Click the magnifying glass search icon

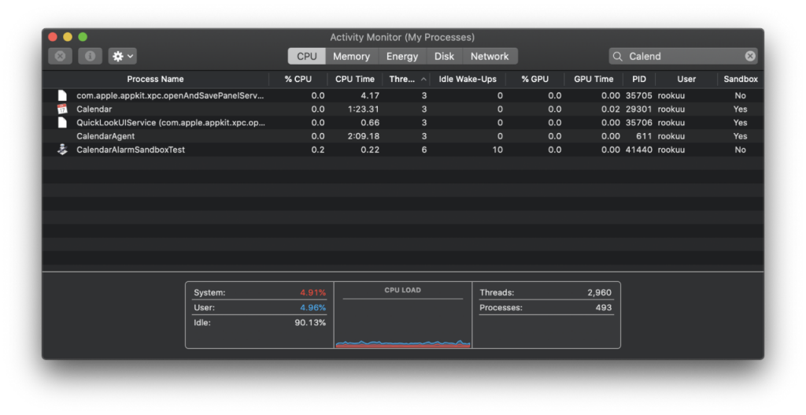point(618,56)
